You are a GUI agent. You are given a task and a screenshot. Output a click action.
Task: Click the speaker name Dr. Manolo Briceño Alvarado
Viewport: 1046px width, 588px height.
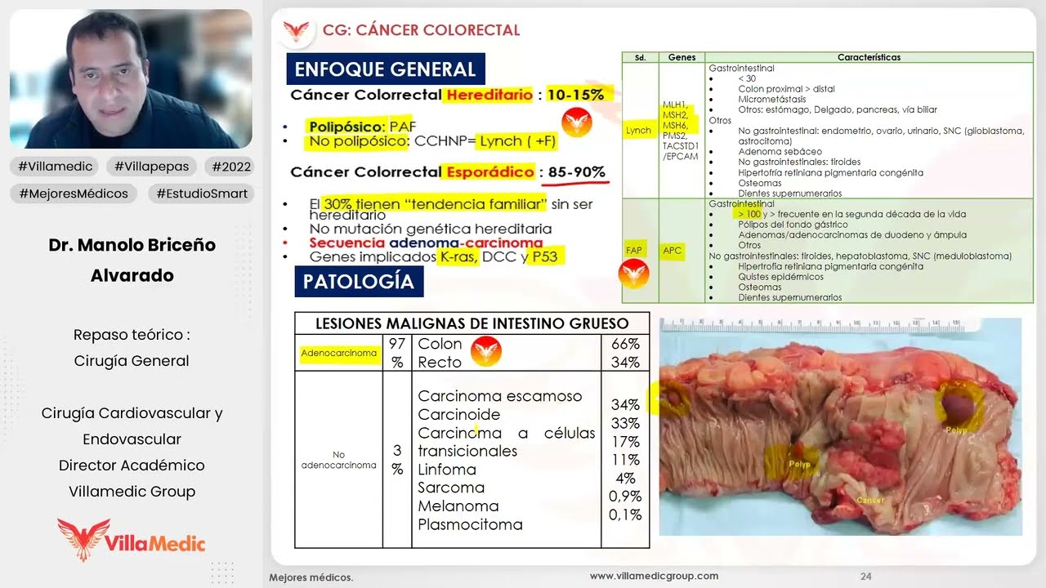click(132, 261)
